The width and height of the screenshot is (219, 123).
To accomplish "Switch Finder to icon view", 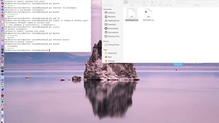I will pyautogui.click(x=126, y=2).
